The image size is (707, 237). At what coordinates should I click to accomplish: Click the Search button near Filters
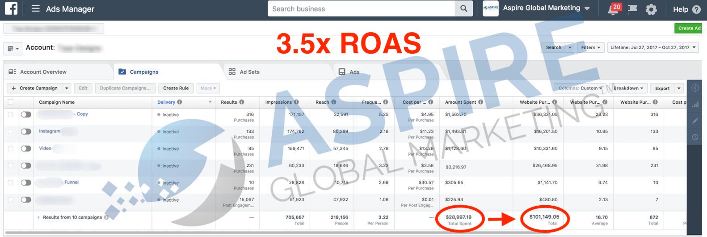[x=553, y=47]
